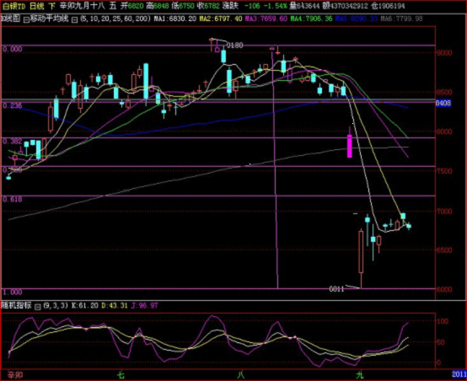Screen dimensions: 467x381
Task: Select the large magenta candlestick
Action: tap(350, 146)
